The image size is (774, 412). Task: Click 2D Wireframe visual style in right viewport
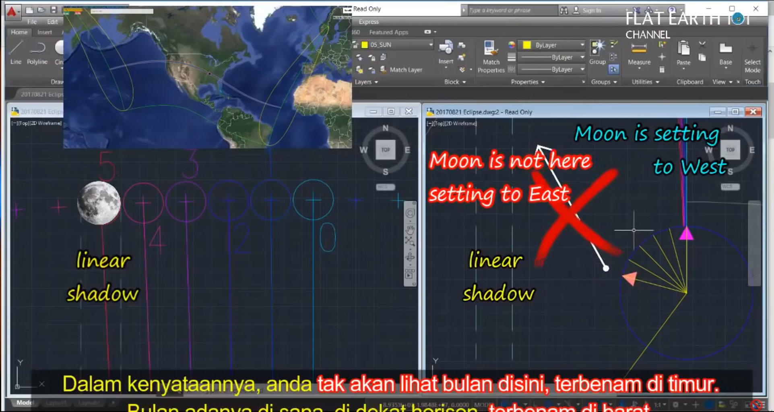462,123
